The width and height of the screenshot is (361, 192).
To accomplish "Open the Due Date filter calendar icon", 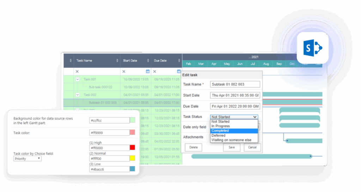I will coord(179,71).
